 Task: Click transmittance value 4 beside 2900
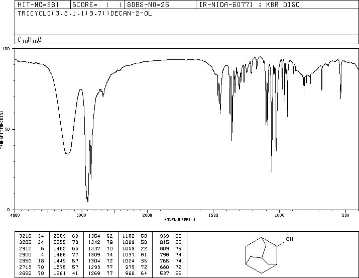[42, 254]
